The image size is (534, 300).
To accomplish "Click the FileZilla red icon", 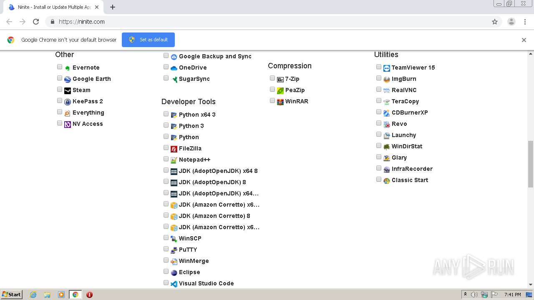I will [x=174, y=149].
